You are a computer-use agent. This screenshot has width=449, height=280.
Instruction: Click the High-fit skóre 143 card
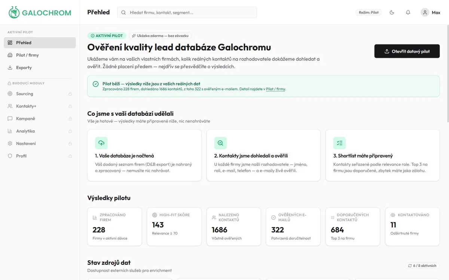[174, 227]
